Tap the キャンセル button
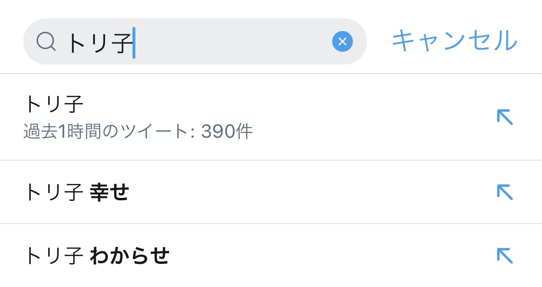The width and height of the screenshot is (542, 287). click(454, 41)
